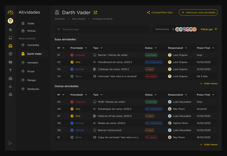
Task: Click Concluída status badge in row 01
Action: pyautogui.click(x=151, y=55)
